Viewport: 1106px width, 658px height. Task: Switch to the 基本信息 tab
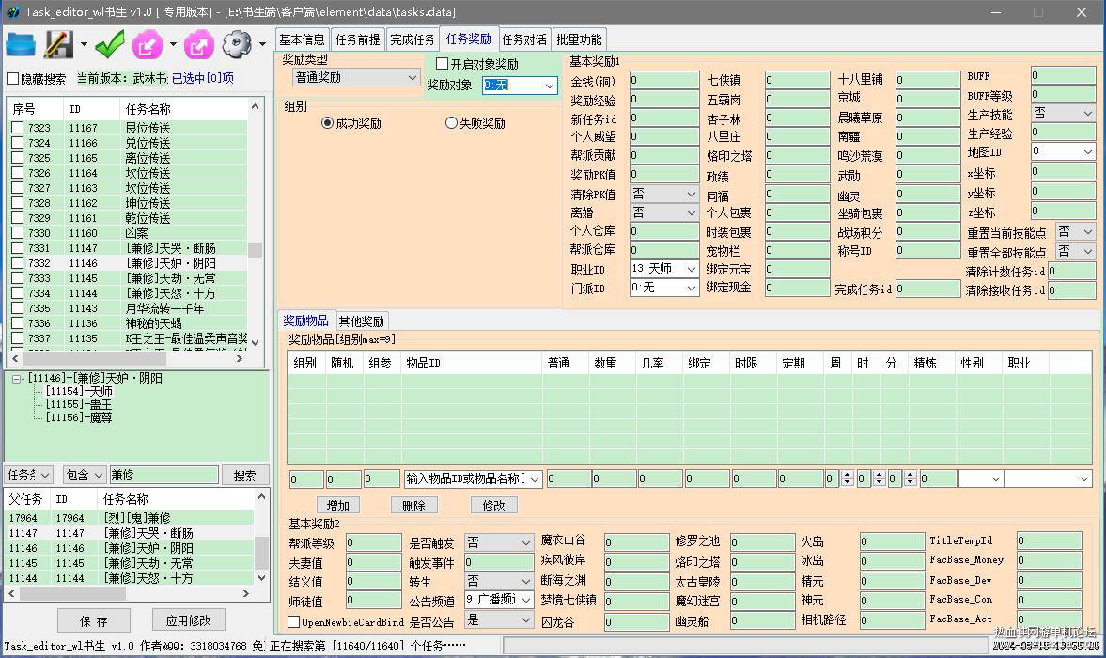pos(302,39)
